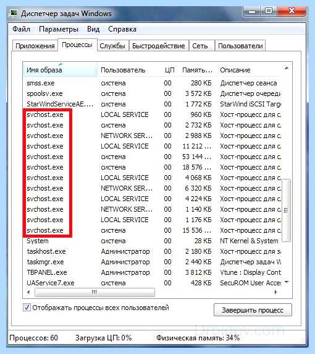Image resolution: width=315 pixels, height=354 pixels.
Task: Select svchost.exe using 4 224 КБ
Action: 153,199
